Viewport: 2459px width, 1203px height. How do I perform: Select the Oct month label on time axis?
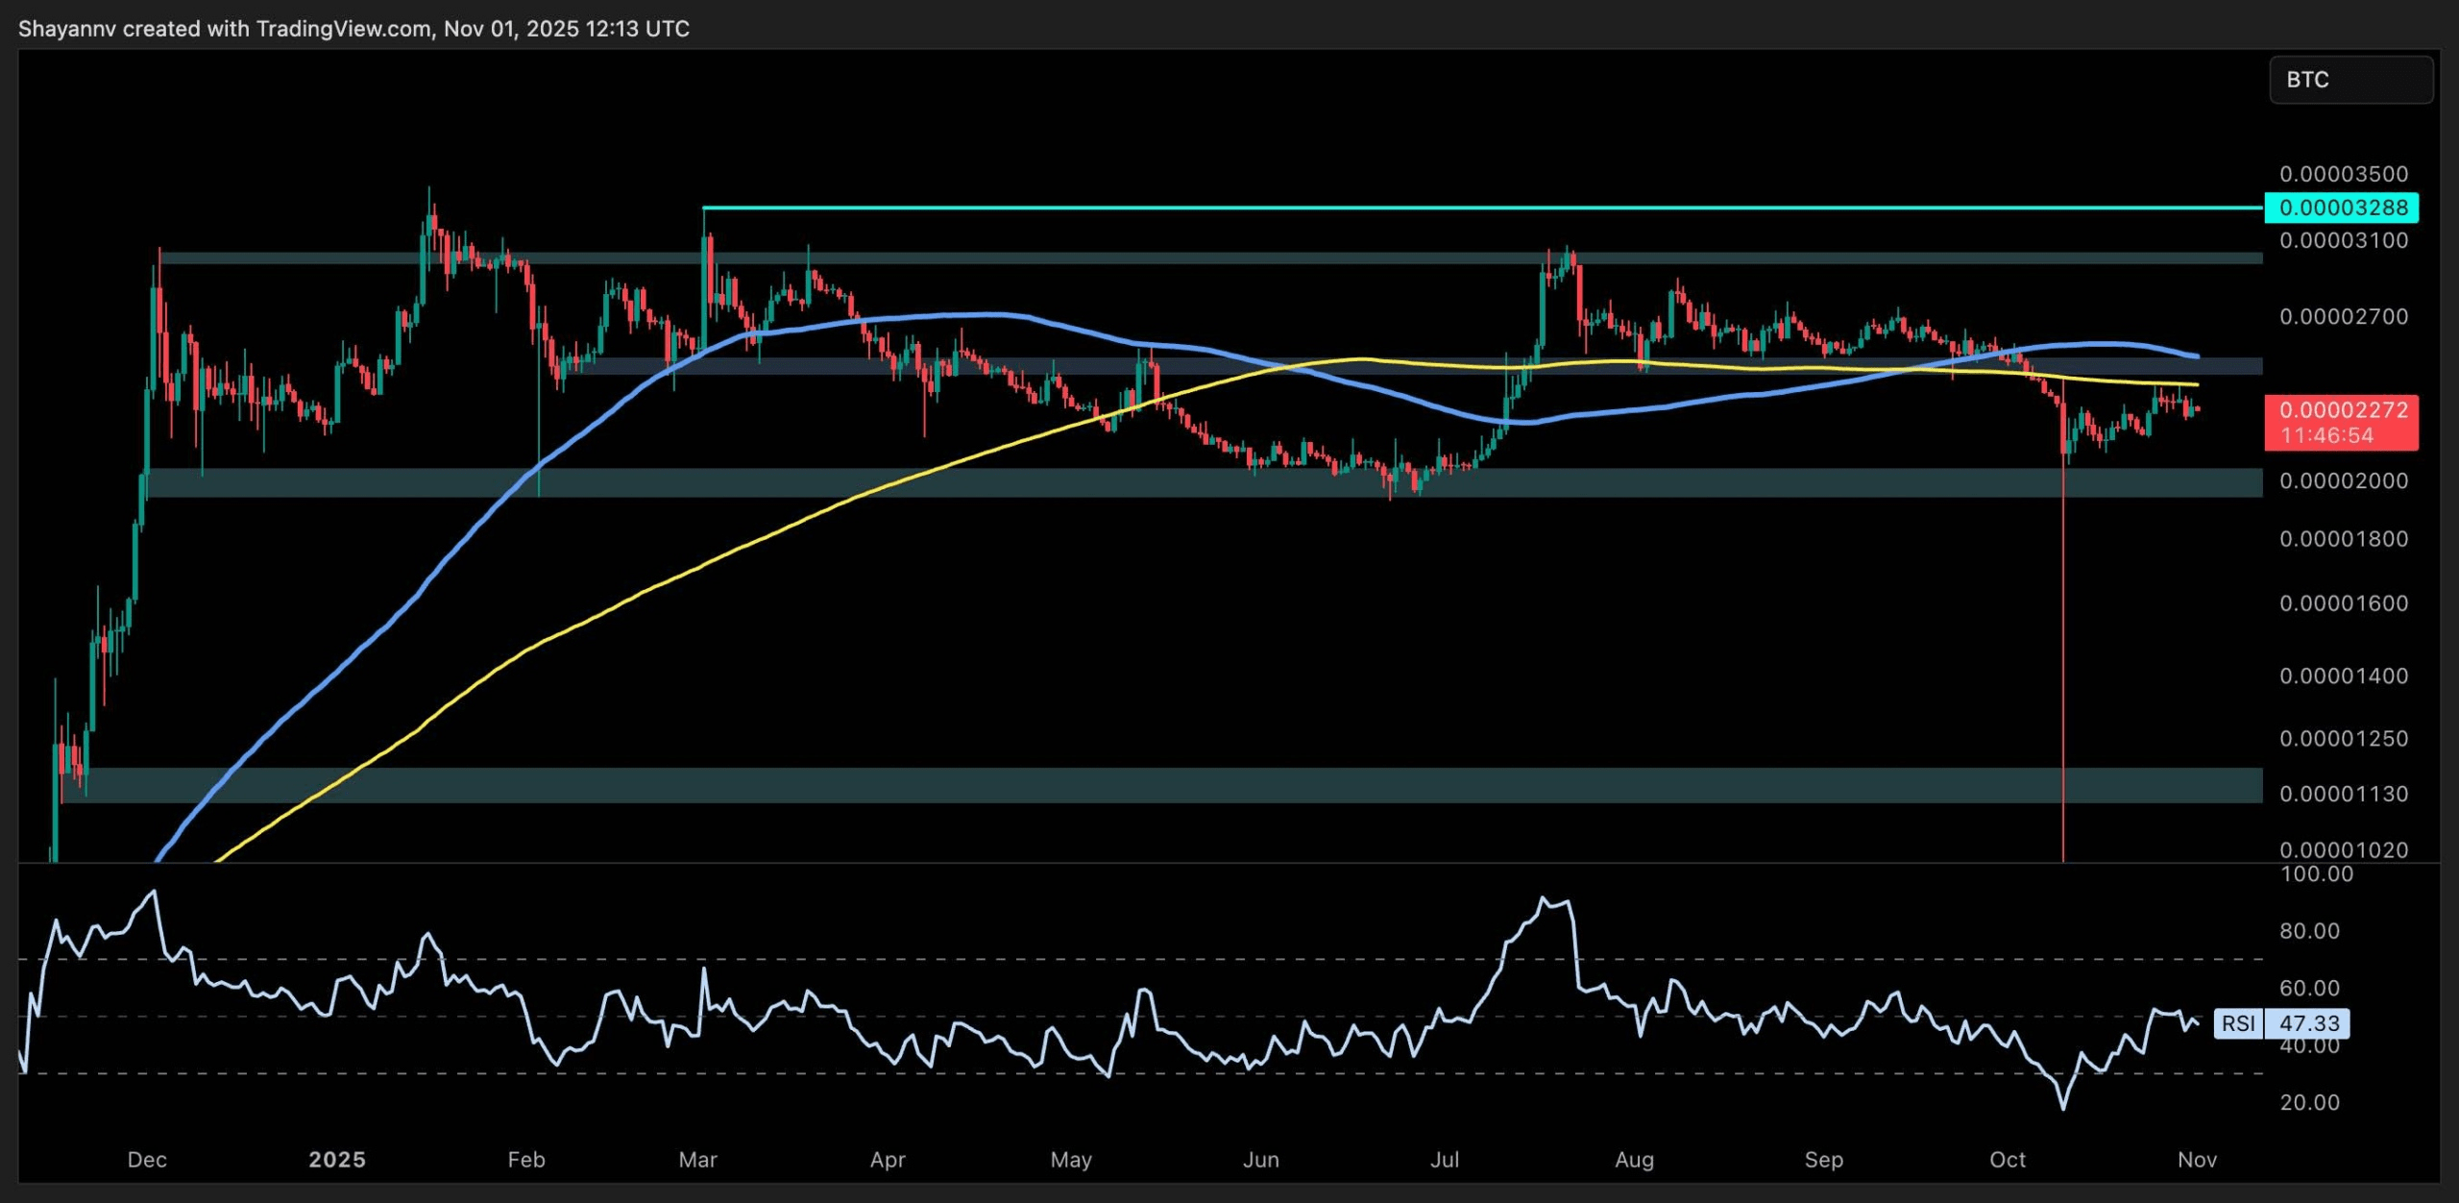2007,1160
